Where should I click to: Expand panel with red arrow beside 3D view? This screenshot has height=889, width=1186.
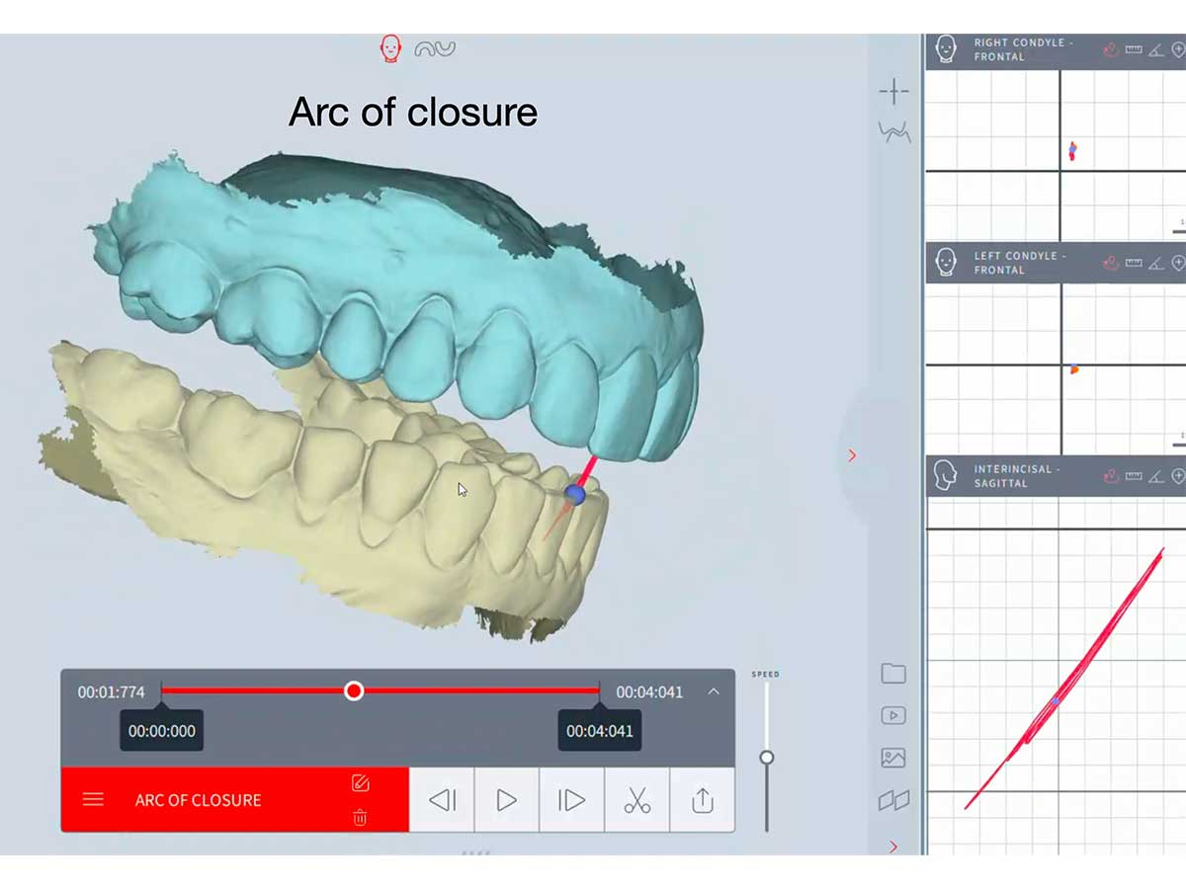point(852,455)
